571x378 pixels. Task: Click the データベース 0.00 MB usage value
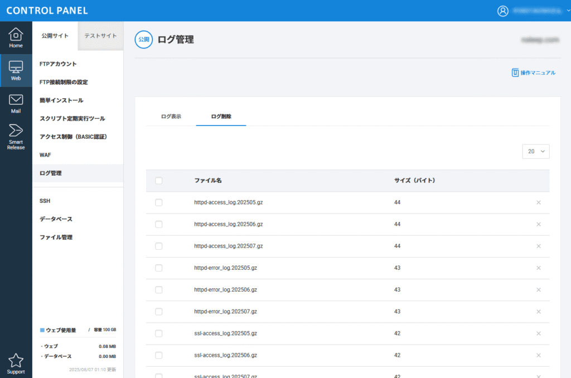pyautogui.click(x=107, y=356)
